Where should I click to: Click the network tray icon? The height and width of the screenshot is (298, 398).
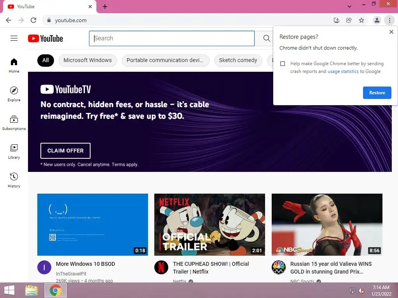[x=352, y=291]
